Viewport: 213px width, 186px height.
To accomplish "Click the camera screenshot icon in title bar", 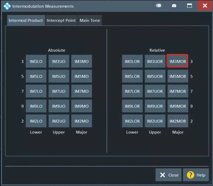I will [174, 6].
